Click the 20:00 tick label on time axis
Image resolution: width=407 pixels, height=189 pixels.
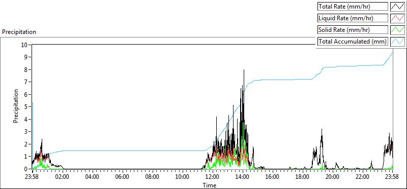(x=333, y=177)
